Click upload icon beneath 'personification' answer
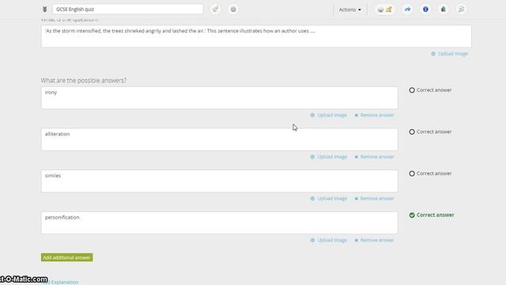506x285 pixels. [312, 240]
